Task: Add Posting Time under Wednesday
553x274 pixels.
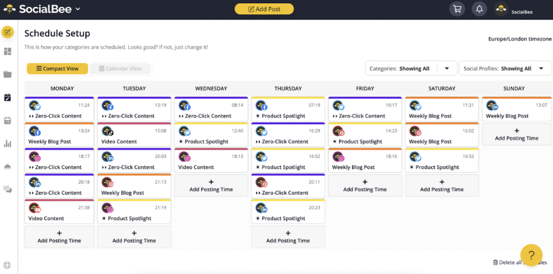Action: (211, 186)
